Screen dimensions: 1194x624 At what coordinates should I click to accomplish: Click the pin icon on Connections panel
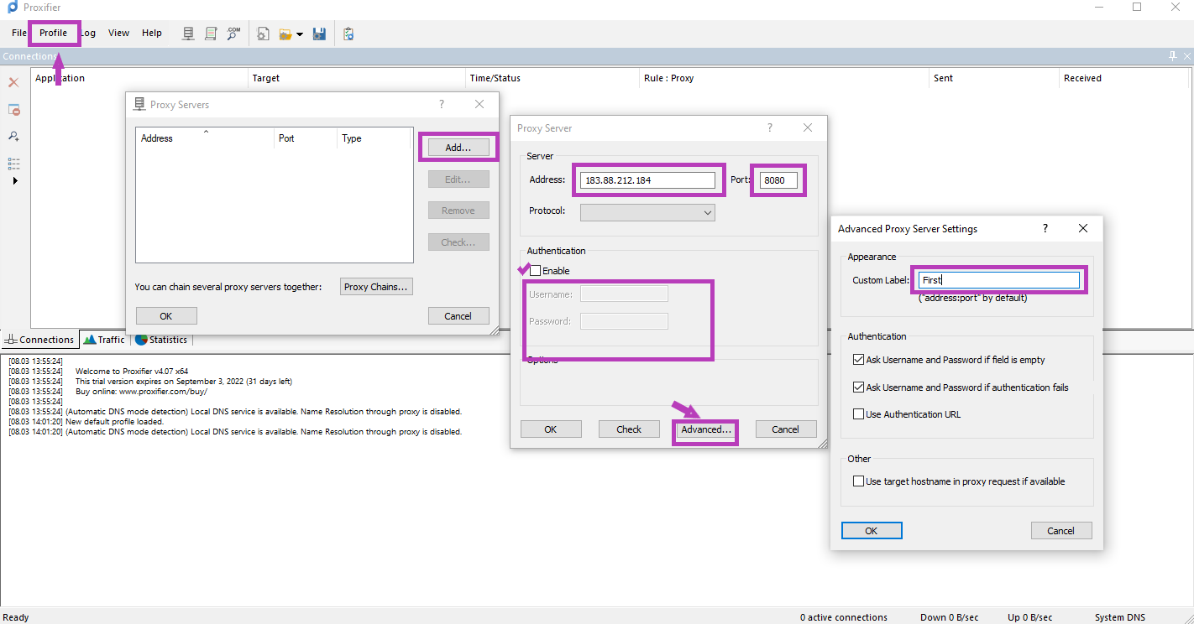point(1172,56)
